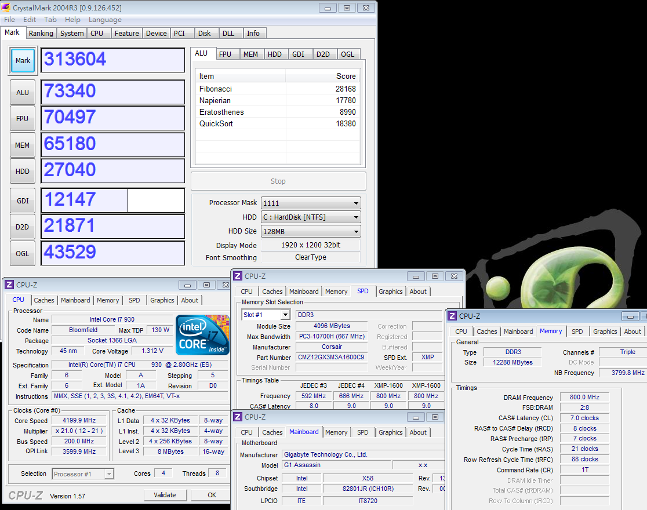Screen dimensions: 647x510
Task: Click the CrystalMark title bar app icon
Action: coord(7,8)
